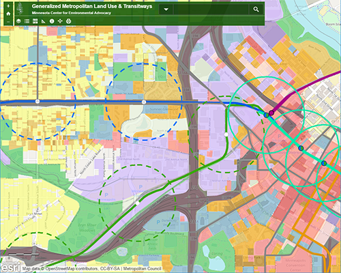Expand the search source dropdown arrow
The image size is (341, 273).
166,10
